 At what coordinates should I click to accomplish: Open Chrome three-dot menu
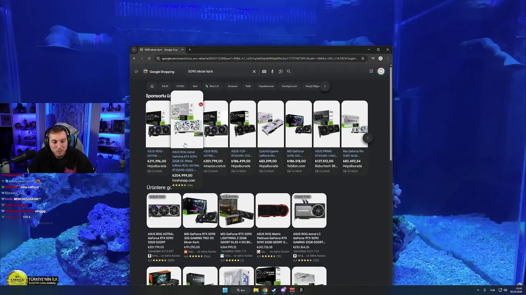[x=388, y=58]
